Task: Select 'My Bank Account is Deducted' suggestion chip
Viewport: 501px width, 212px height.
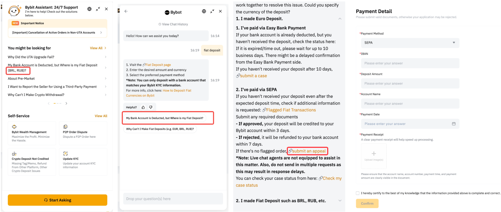Action: click(x=165, y=118)
